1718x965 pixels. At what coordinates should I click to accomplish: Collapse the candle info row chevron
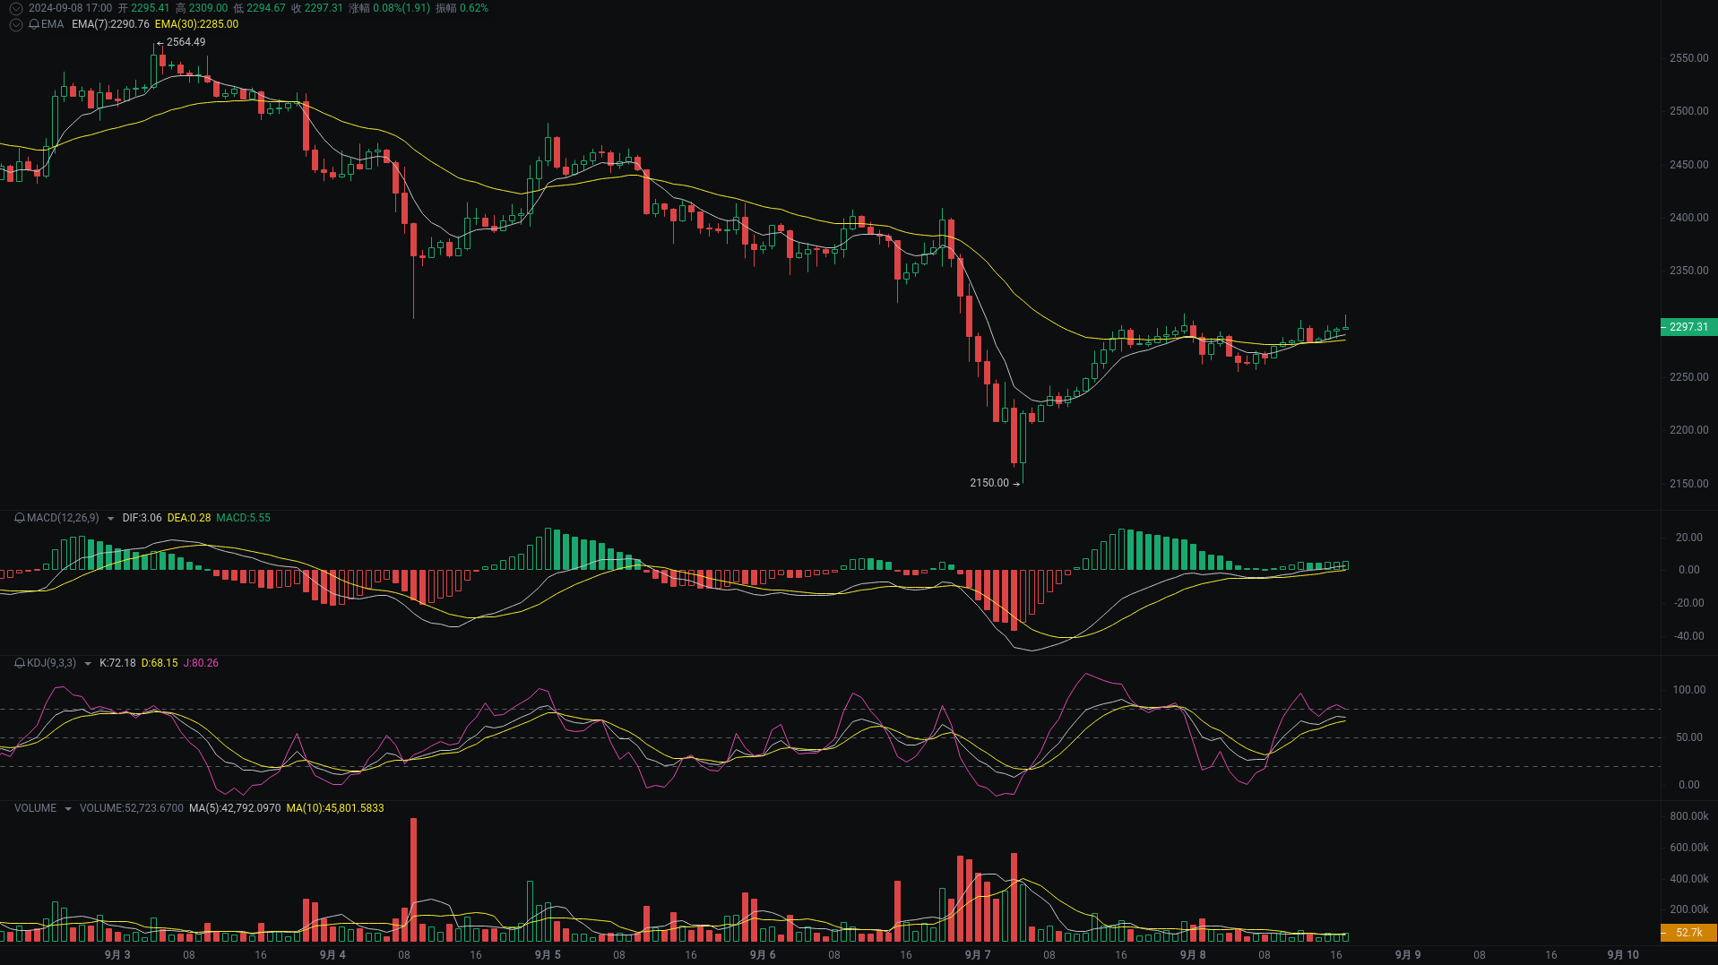point(15,8)
